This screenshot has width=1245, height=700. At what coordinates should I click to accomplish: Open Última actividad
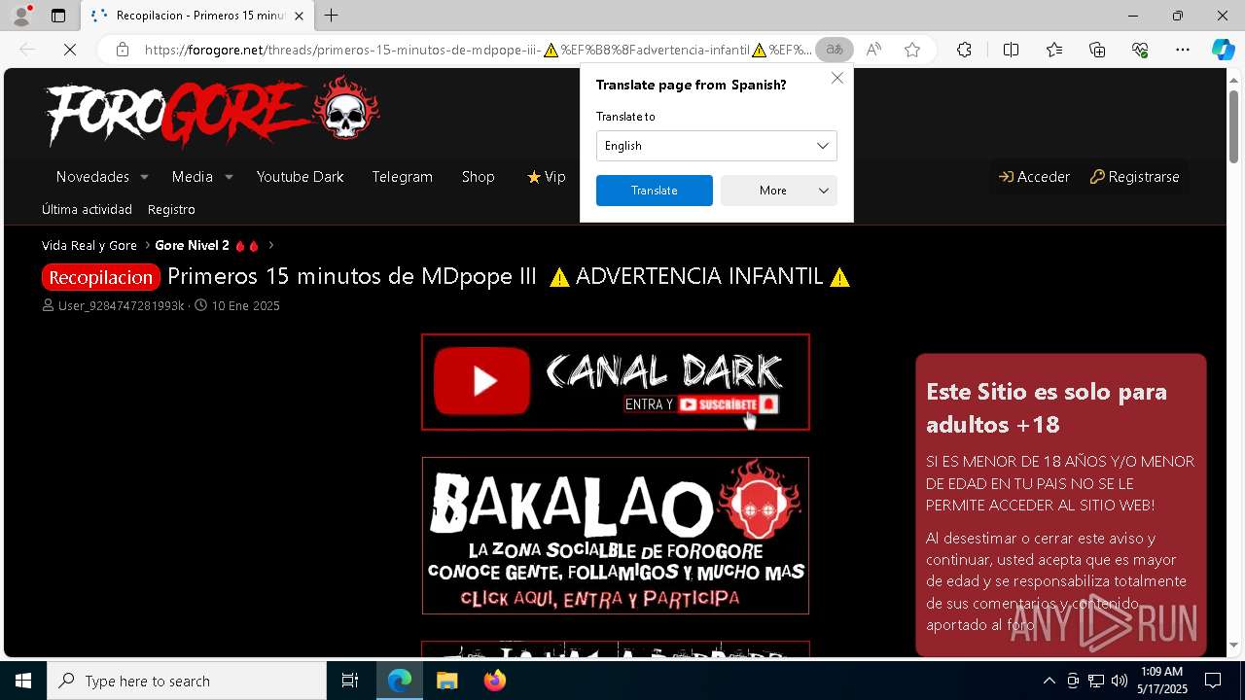pos(87,209)
